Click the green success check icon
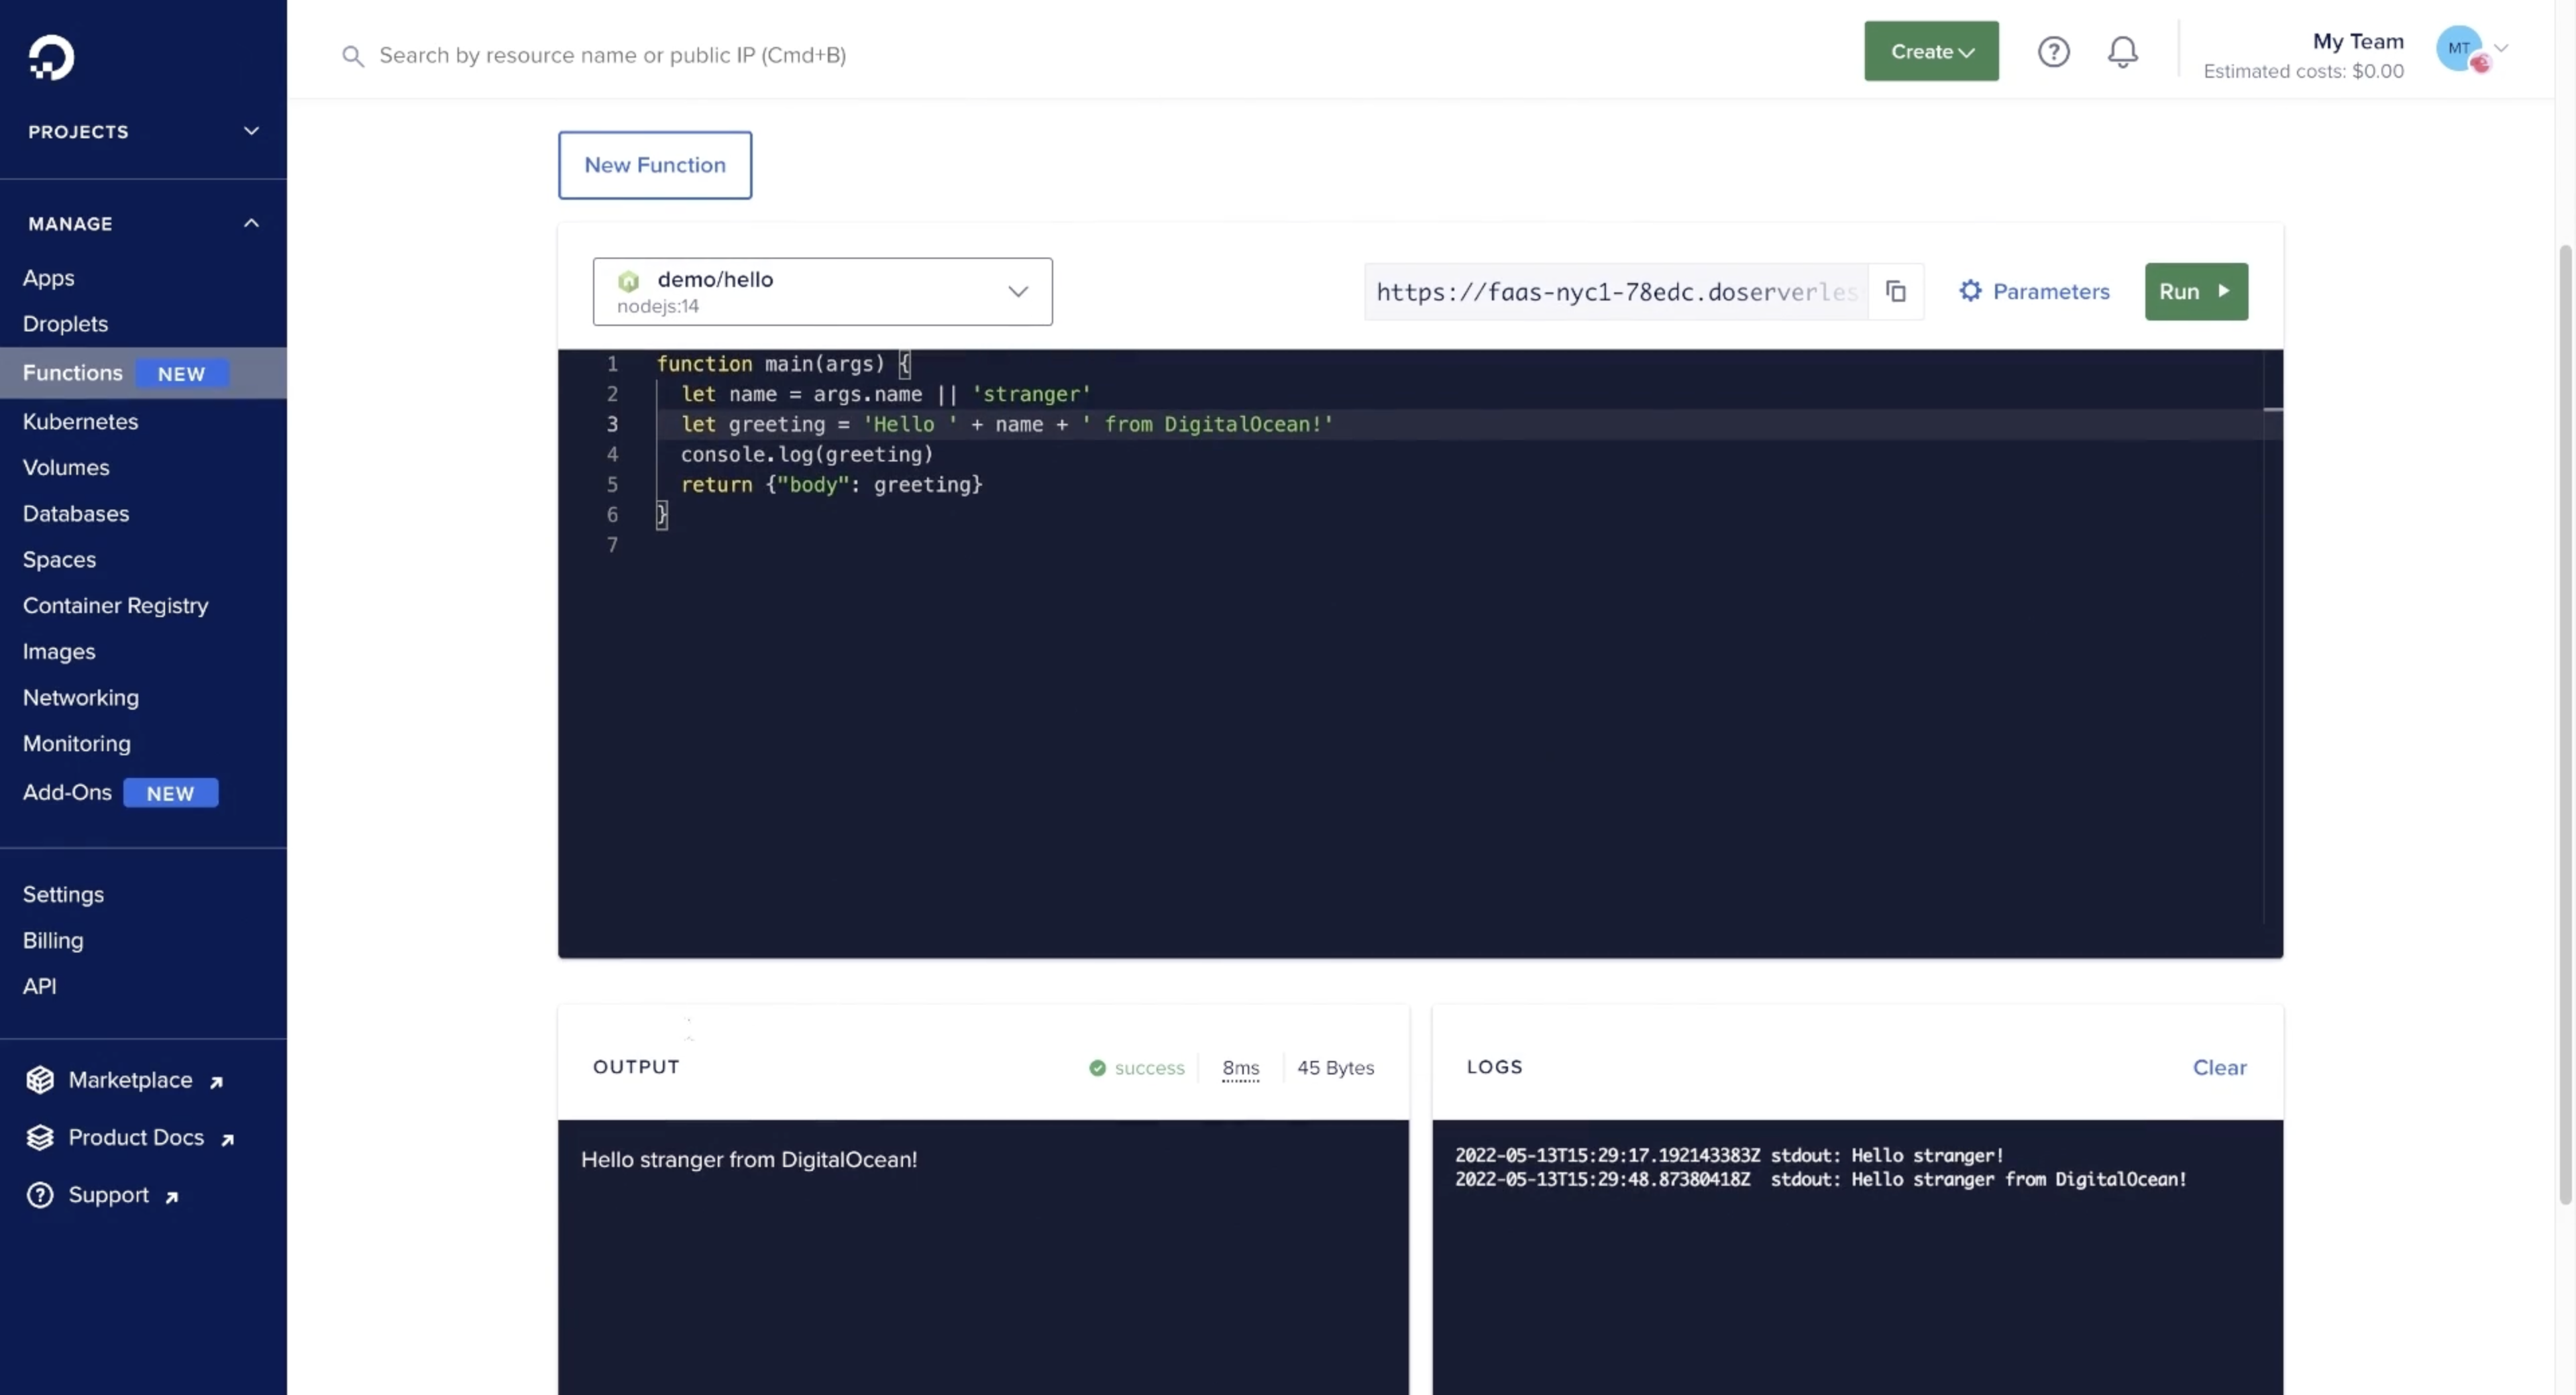2576x1395 pixels. [1097, 1068]
